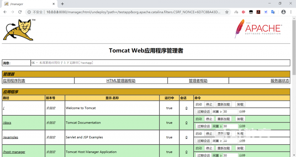Image resolution: width=296 pixels, height=157 pixels.
Task: Click 过期会话 for /examples application
Action: (203, 141)
